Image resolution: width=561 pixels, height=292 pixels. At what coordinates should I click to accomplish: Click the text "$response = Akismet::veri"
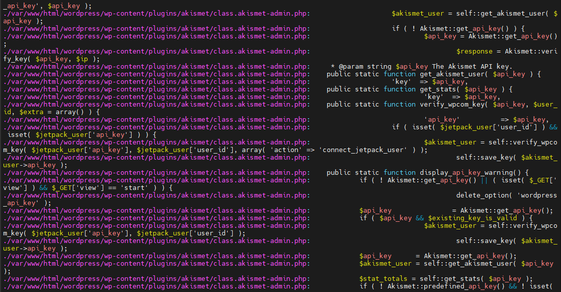tap(506, 51)
